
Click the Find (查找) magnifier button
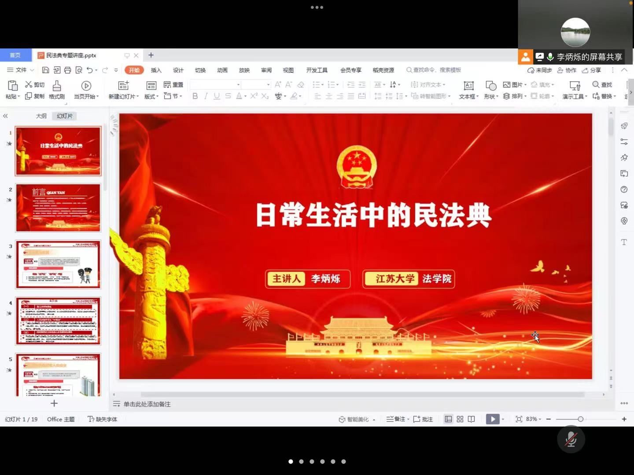(x=602, y=84)
